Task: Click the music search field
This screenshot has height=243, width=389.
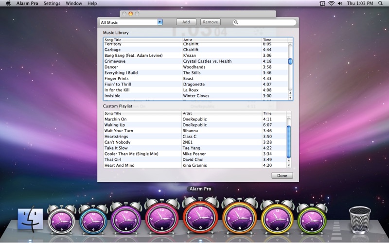Action: [265, 22]
